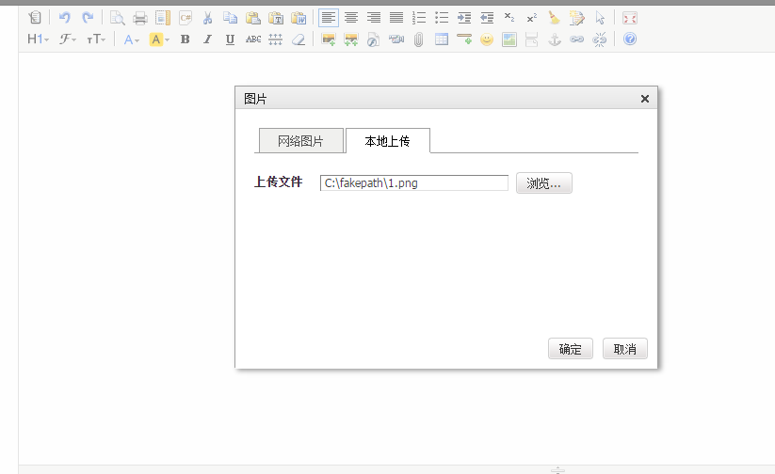Click insert image toolbar icon
Image resolution: width=775 pixels, height=474 pixels.
point(329,39)
